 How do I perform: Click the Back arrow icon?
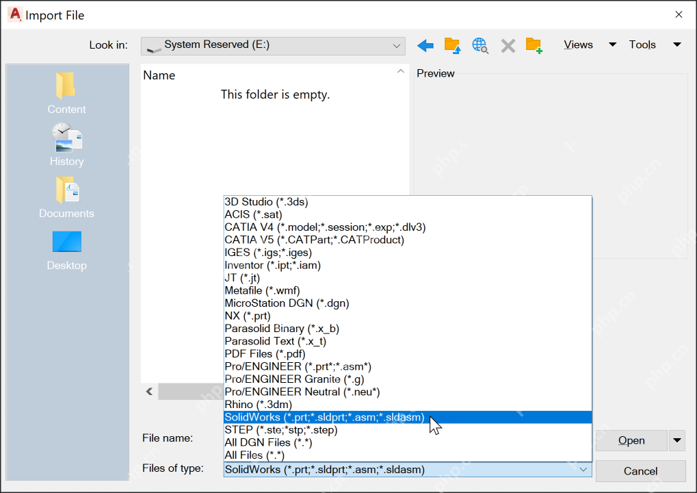click(x=425, y=45)
